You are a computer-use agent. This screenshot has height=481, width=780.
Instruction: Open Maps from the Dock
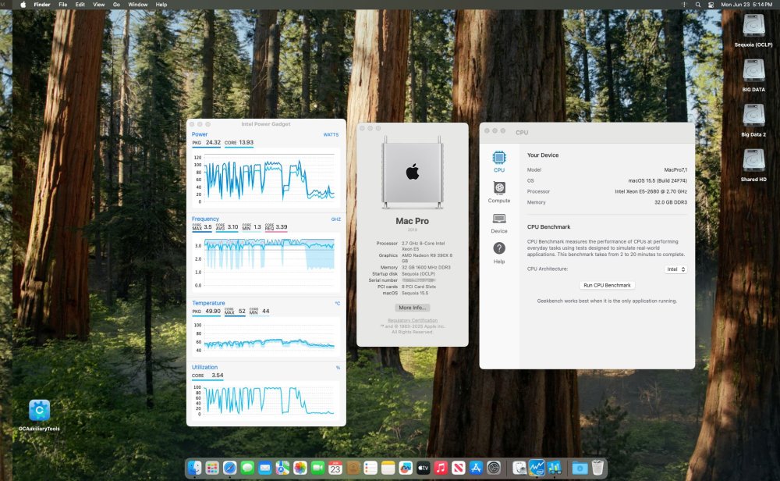tap(282, 468)
